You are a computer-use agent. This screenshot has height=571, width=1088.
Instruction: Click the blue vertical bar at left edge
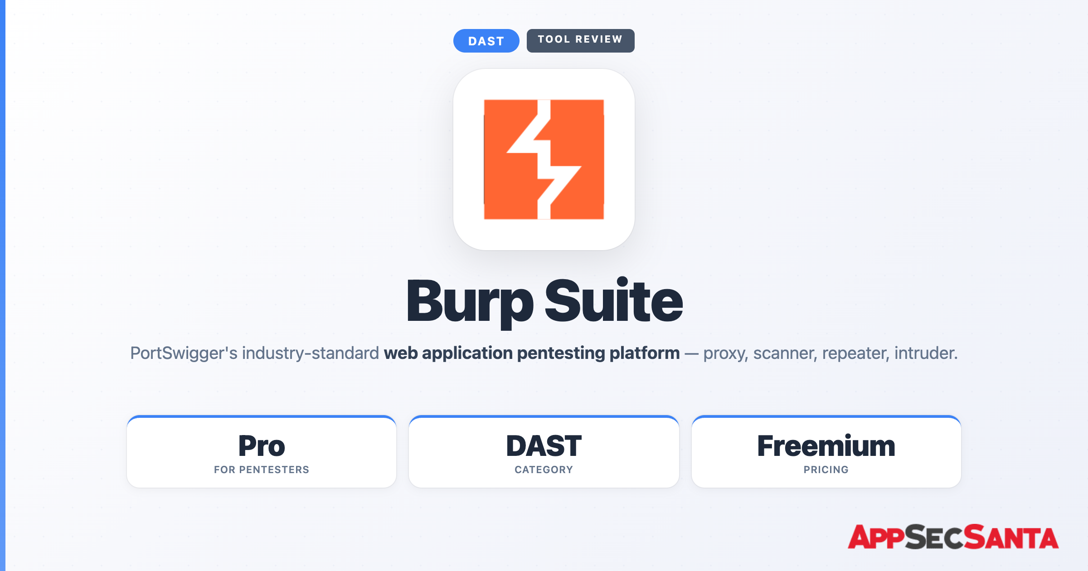[x=3, y=285]
